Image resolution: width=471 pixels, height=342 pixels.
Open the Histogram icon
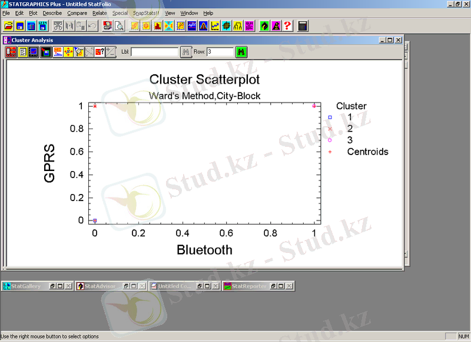pos(157,26)
